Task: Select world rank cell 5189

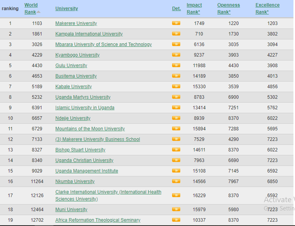Action: coord(37,87)
